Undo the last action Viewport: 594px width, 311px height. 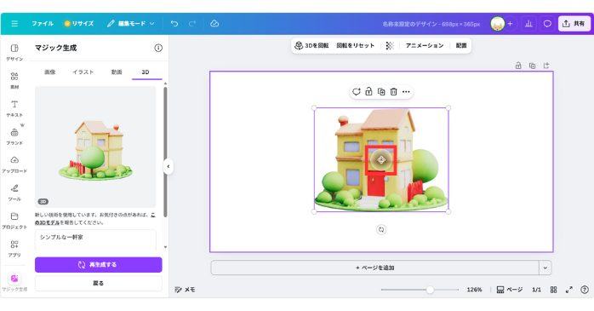pyautogui.click(x=174, y=24)
